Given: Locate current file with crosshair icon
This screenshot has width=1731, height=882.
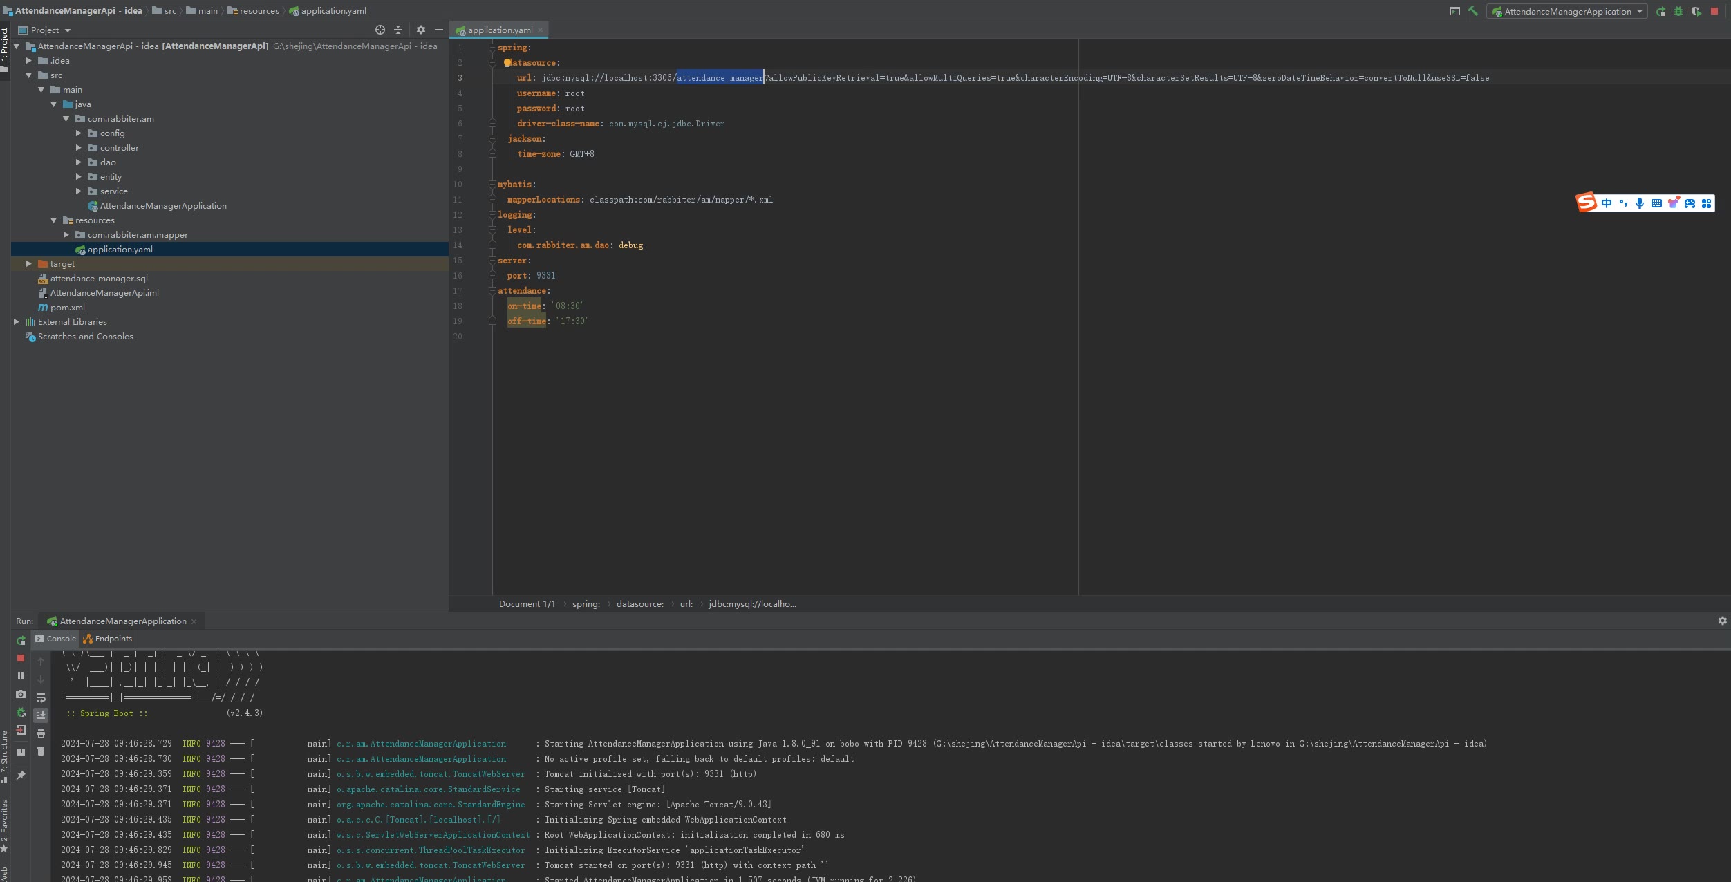Looking at the screenshot, I should coord(380,30).
